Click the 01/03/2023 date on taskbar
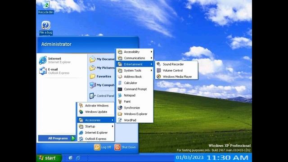The image size is (288, 162). [190, 157]
